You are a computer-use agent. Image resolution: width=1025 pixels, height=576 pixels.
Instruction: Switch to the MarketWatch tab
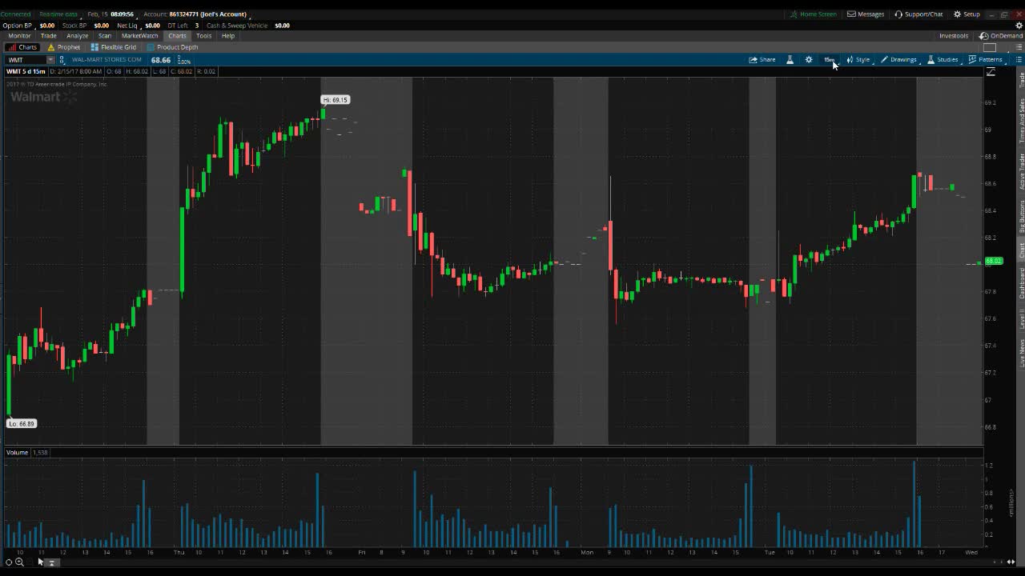point(140,36)
